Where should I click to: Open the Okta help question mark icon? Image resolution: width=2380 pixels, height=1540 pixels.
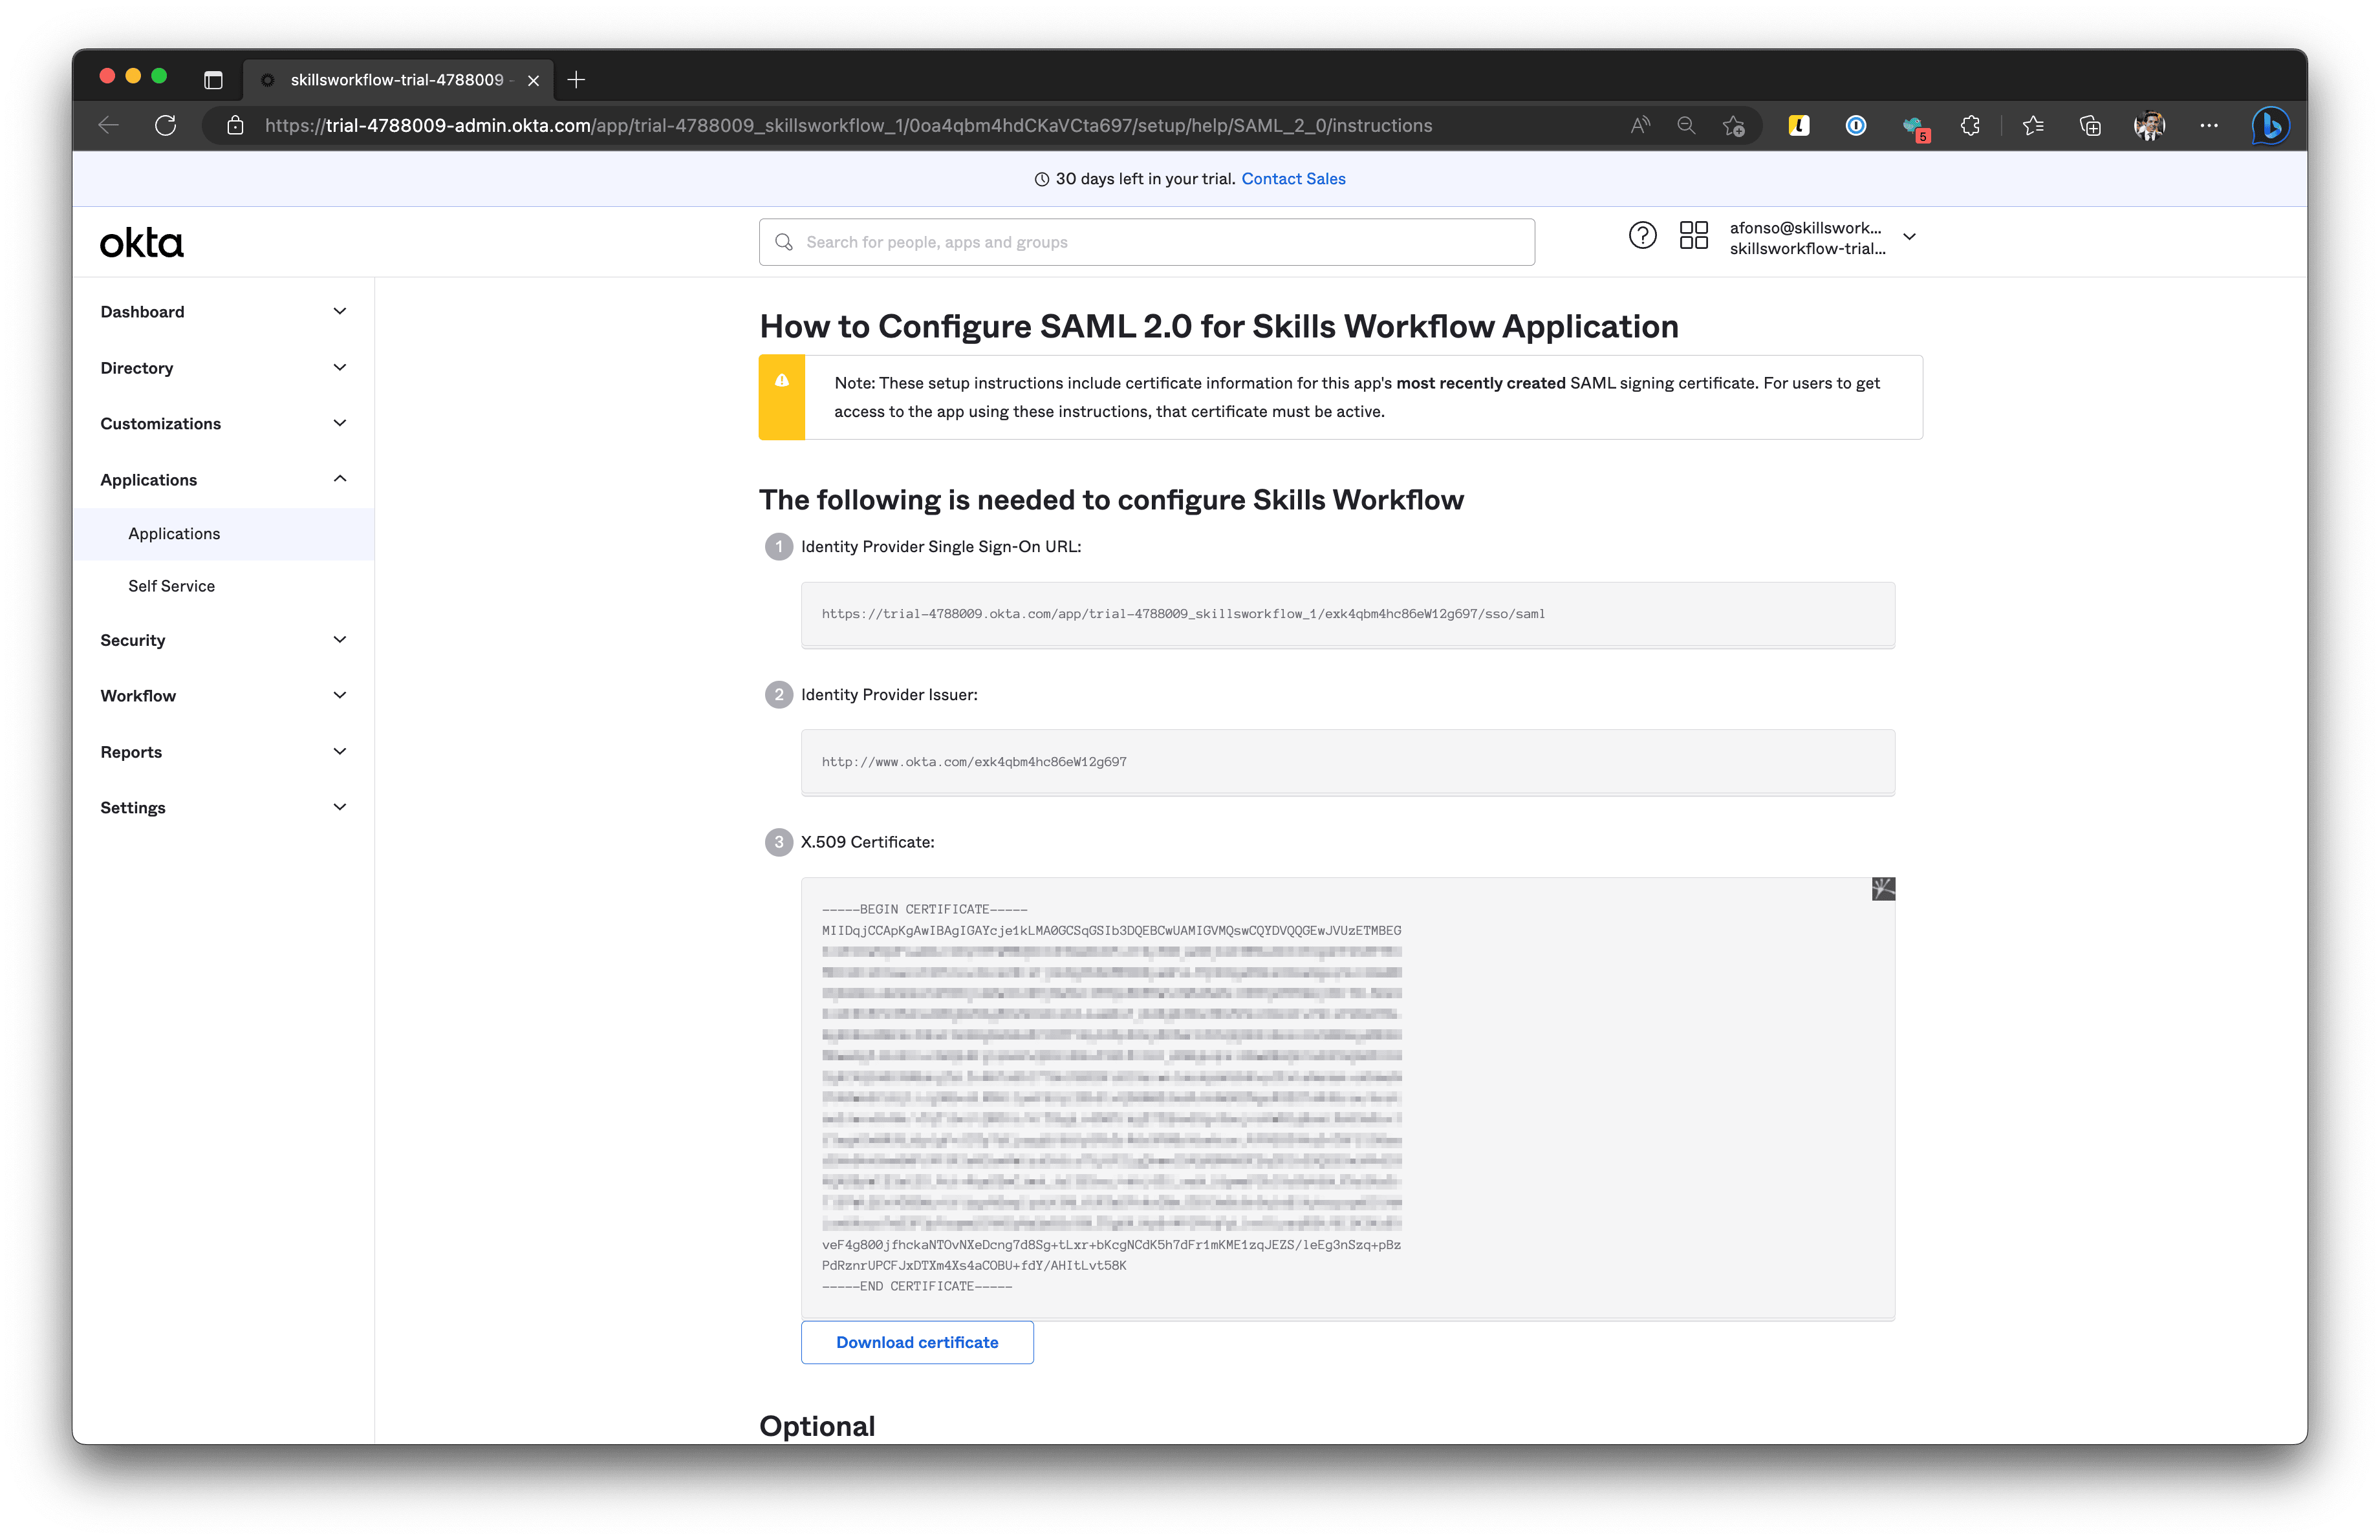click(1642, 235)
